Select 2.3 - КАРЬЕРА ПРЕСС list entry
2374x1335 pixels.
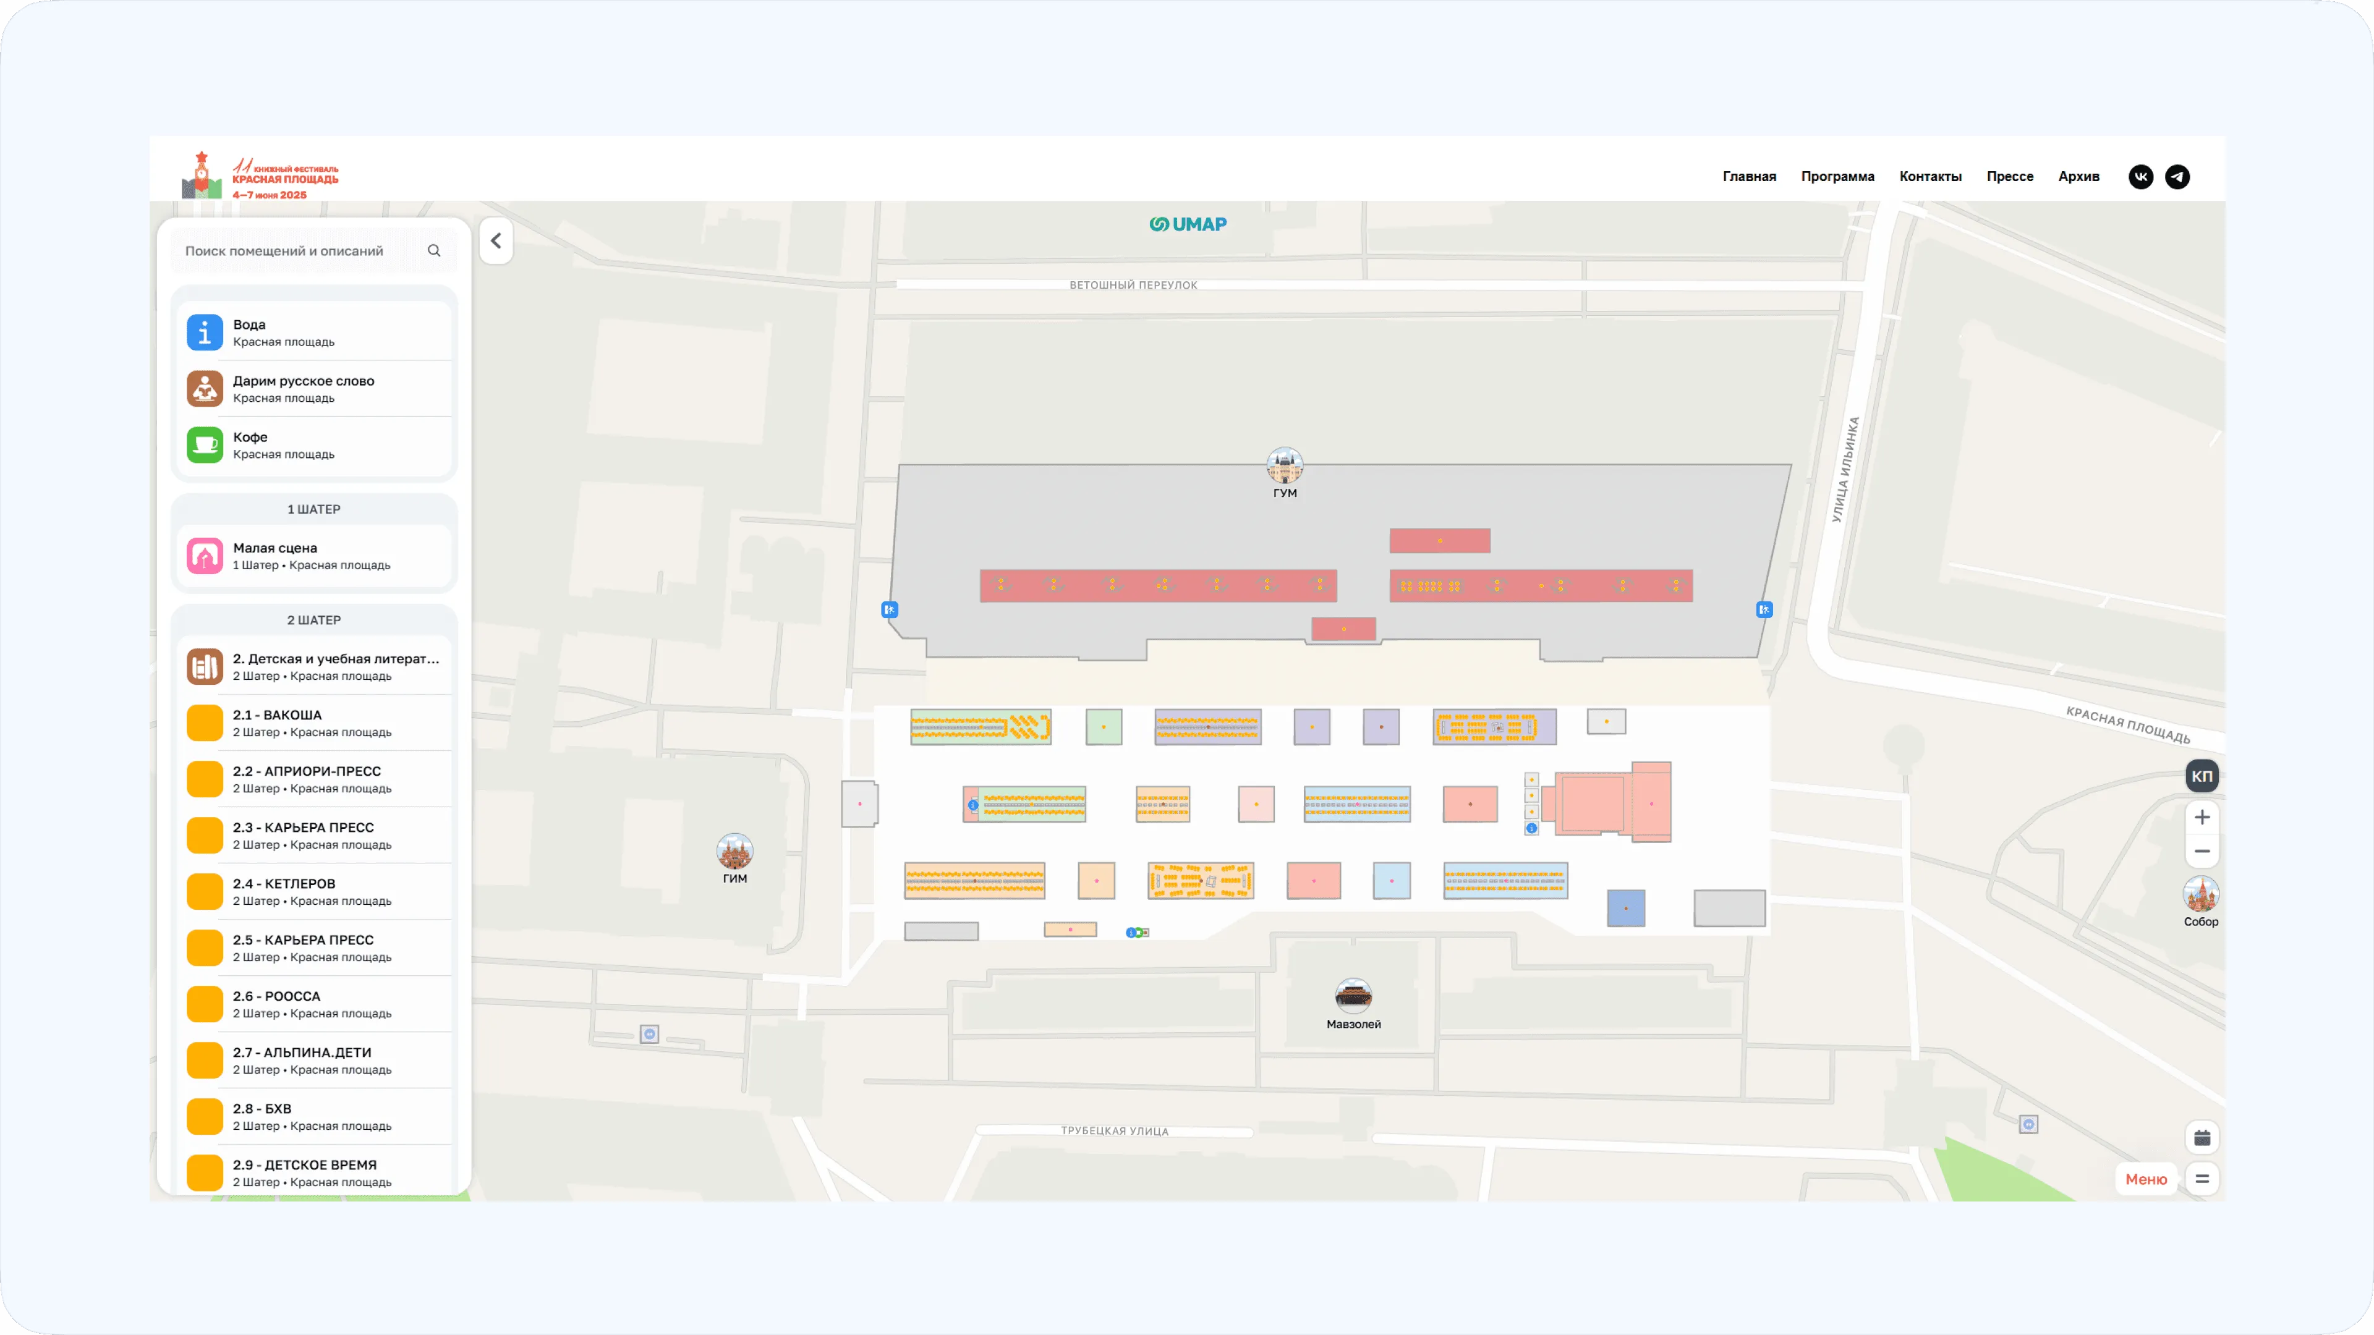[314, 836]
